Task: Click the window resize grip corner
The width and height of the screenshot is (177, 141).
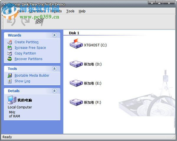Action: point(174,138)
